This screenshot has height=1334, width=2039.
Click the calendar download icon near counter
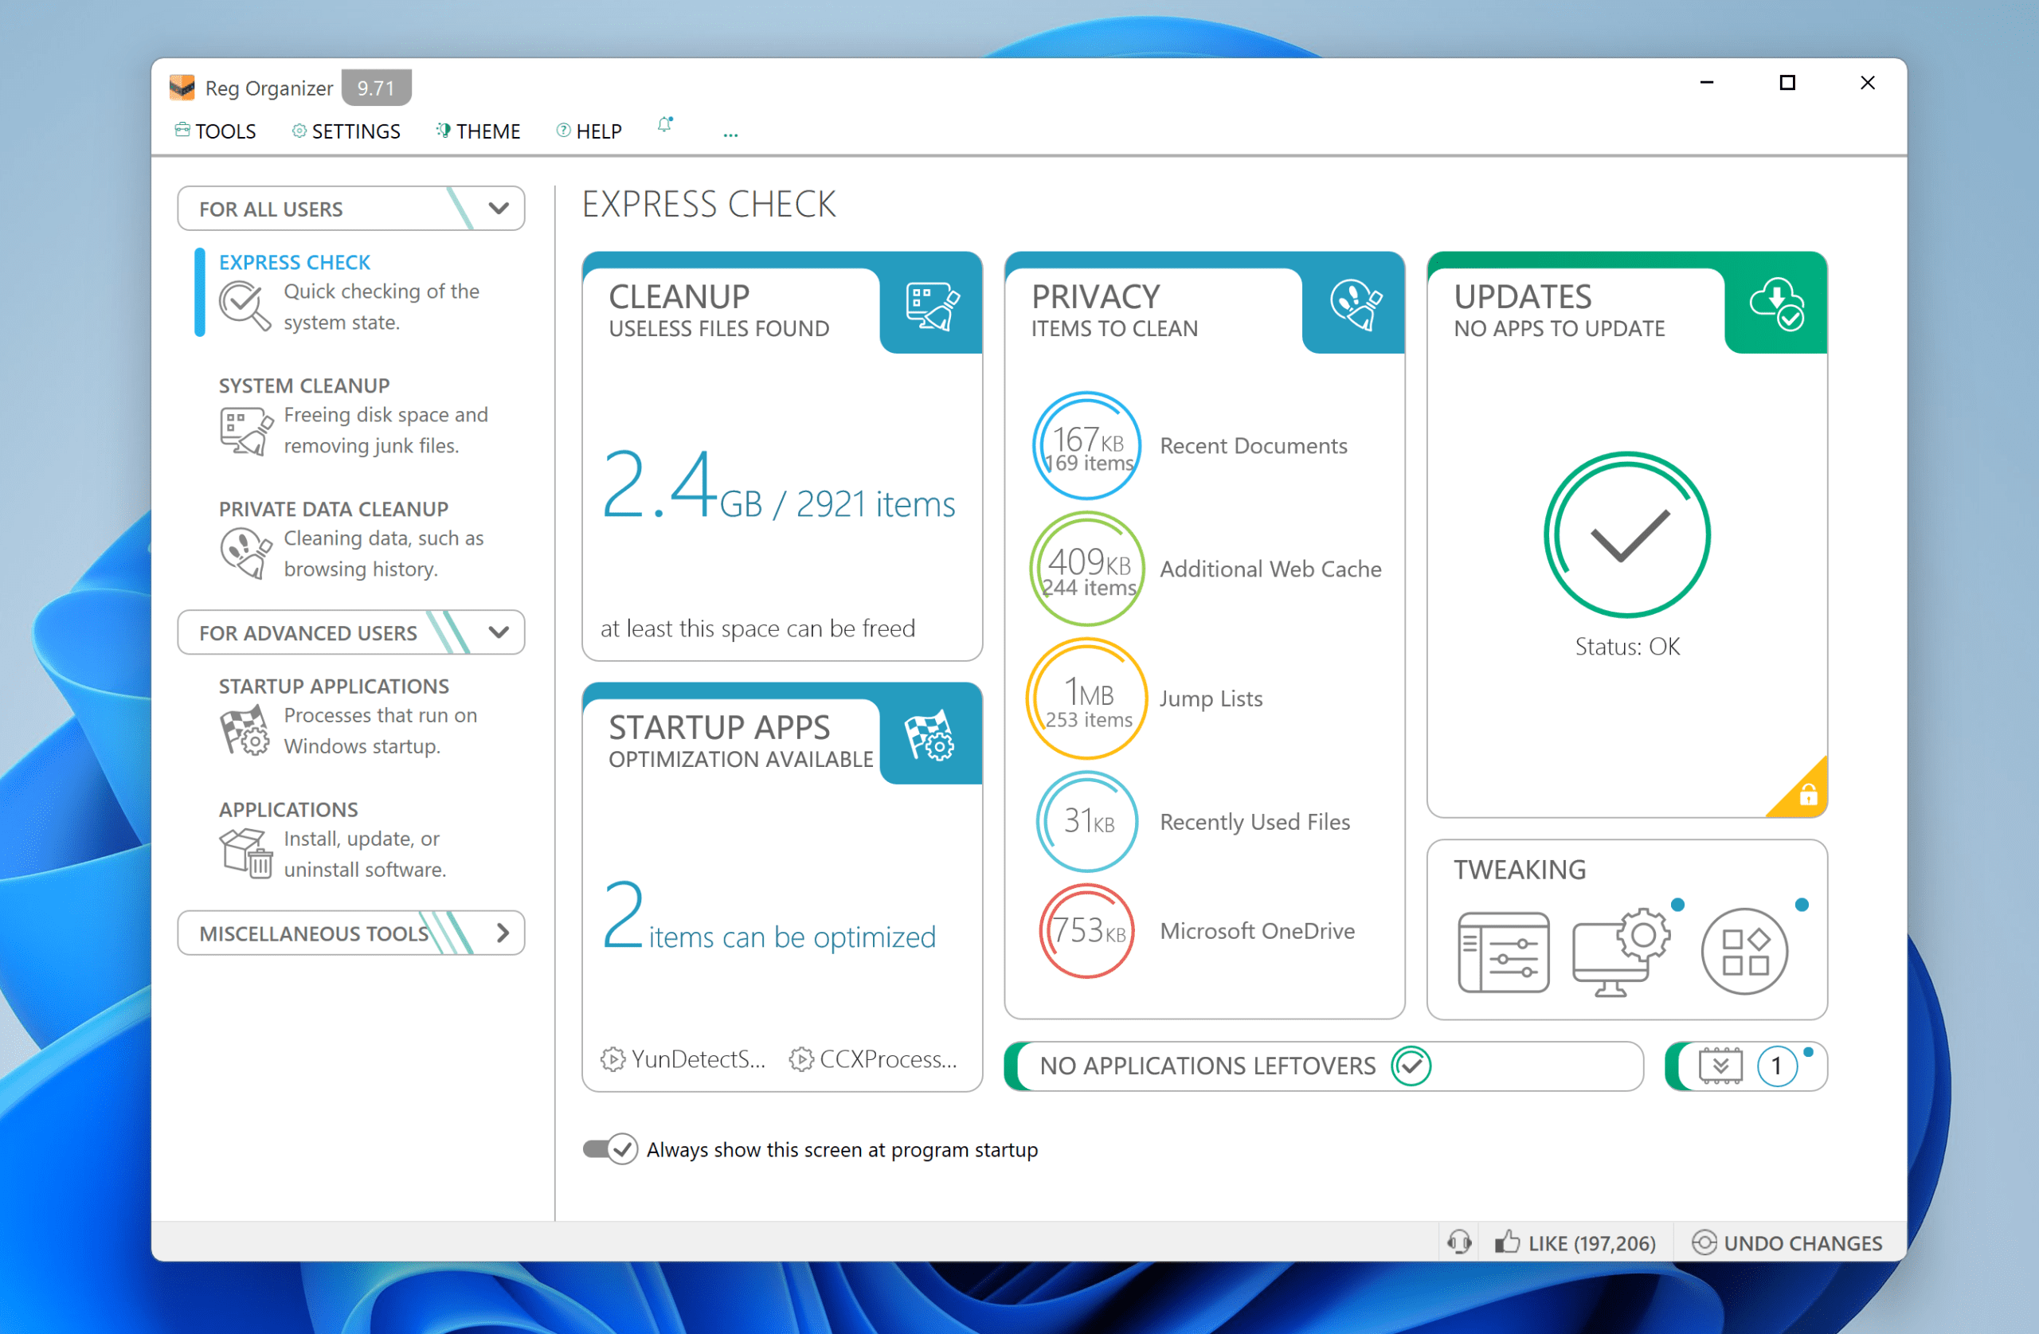(x=1720, y=1066)
